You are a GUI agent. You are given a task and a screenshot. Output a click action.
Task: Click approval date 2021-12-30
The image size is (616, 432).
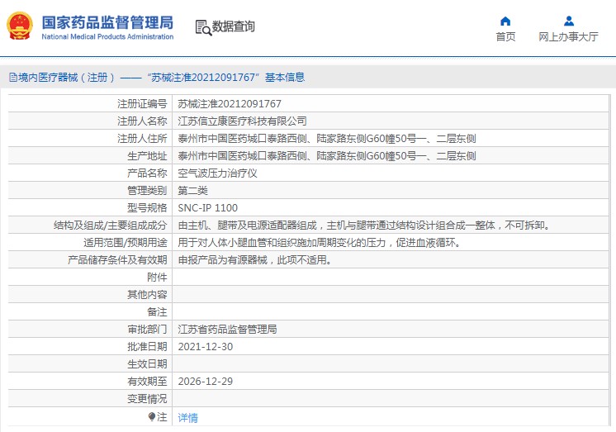(205, 346)
